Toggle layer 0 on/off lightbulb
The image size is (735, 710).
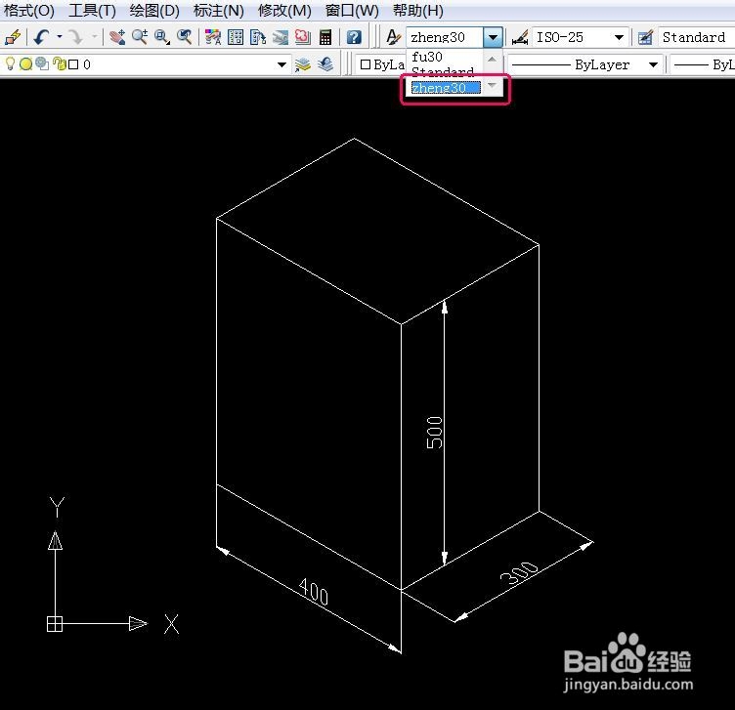[10, 63]
